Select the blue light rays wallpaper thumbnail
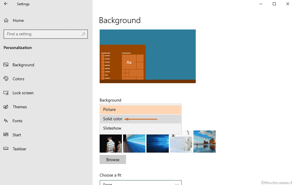 coord(134,143)
